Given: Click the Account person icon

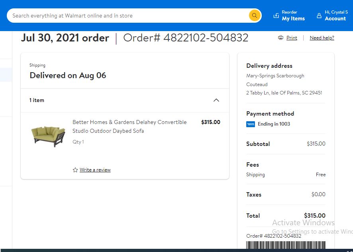Looking at the screenshot, I should (x=319, y=16).
